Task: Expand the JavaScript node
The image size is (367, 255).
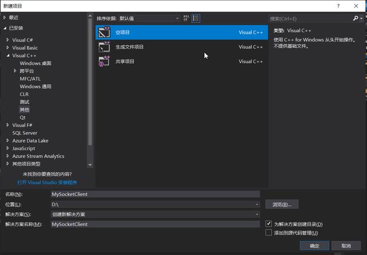Action: (x=7, y=148)
